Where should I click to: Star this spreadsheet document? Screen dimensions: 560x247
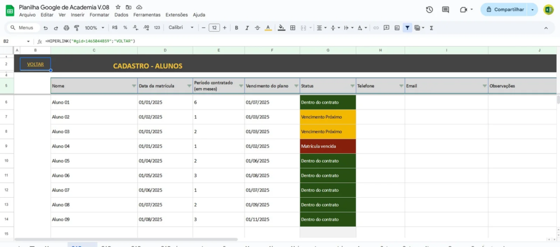[118, 7]
